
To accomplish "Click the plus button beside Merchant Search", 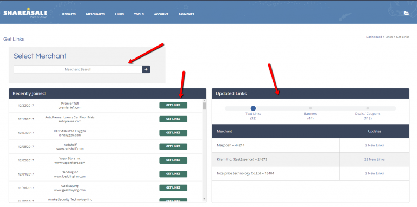I will [146, 69].
